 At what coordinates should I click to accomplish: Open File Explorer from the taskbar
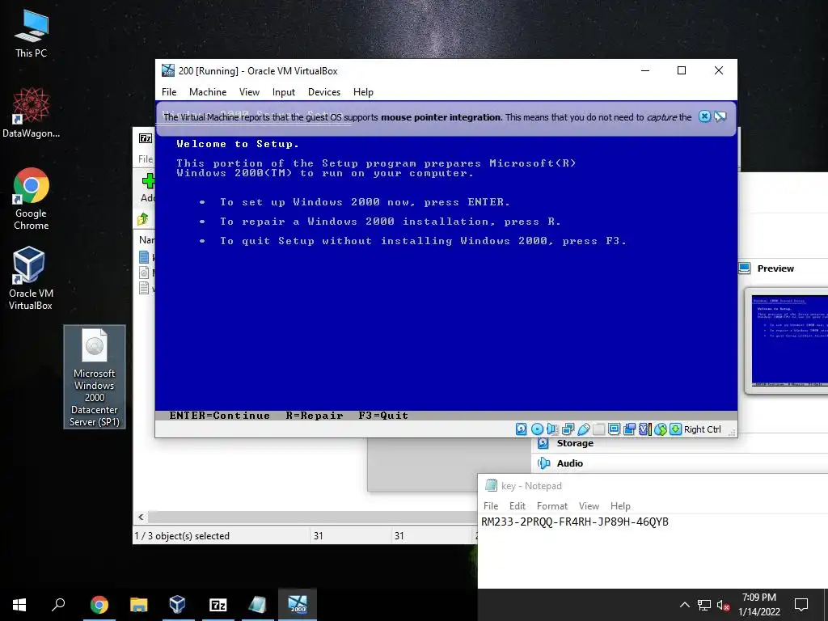click(x=138, y=605)
